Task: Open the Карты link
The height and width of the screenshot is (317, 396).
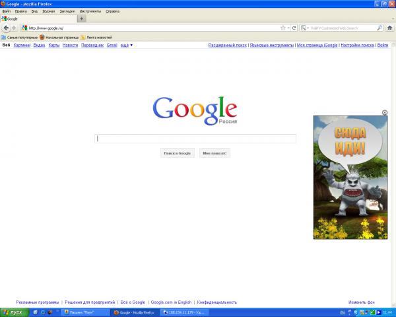Action: 54,46
